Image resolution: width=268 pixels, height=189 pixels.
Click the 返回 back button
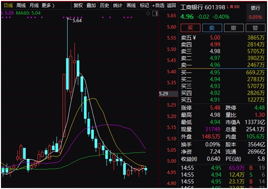pos(171,5)
